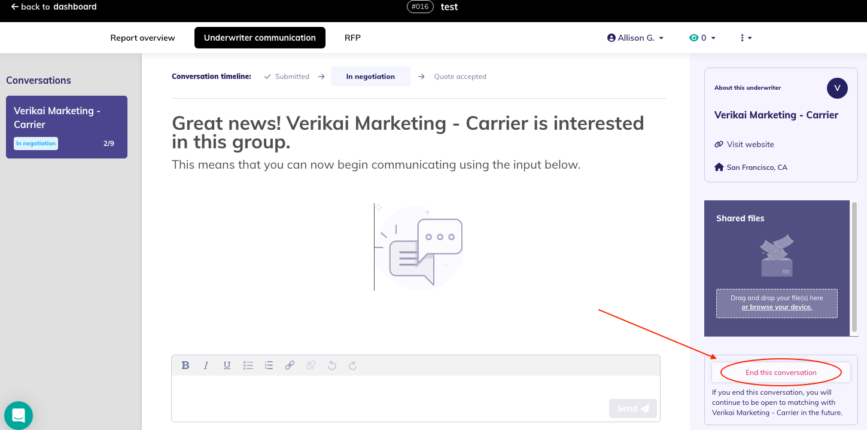Insert numbered list in message editor
The height and width of the screenshot is (430, 867).
269,365
